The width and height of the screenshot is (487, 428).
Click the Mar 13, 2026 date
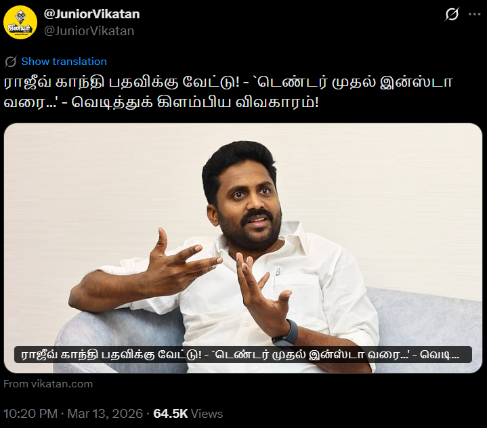pyautogui.click(x=105, y=414)
